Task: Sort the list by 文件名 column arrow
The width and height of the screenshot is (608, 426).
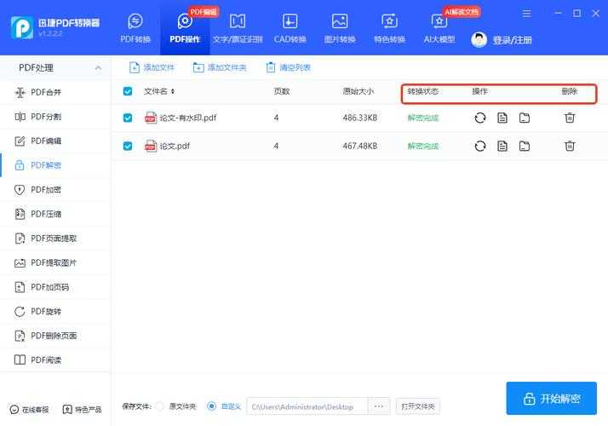Action: [173, 91]
